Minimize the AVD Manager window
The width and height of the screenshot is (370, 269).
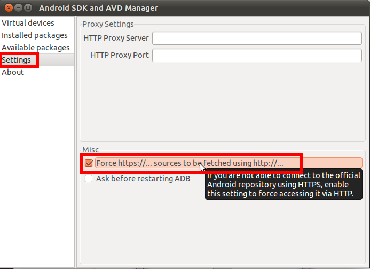(18, 8)
